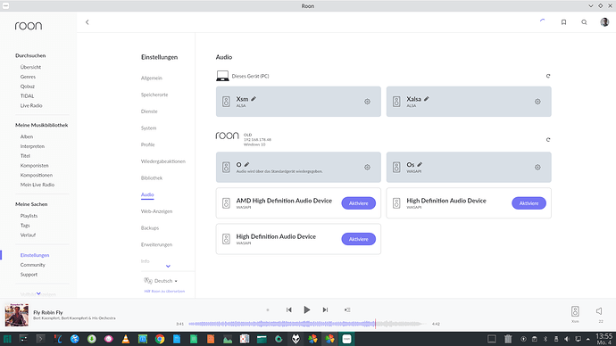Screen dimensions: 616x346
Task: Open Interpreten in the music library
Action: (x=32, y=146)
